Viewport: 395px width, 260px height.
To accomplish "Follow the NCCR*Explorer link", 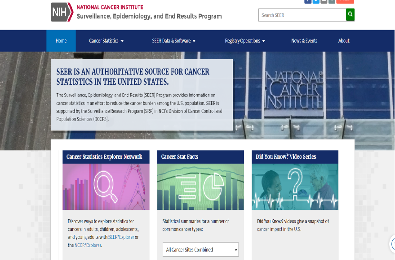I will pyautogui.click(x=88, y=245).
